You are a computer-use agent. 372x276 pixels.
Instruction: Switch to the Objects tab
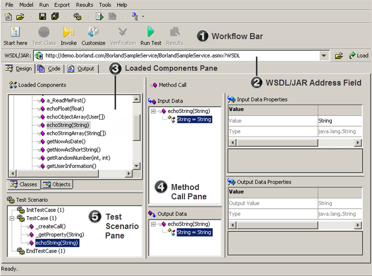57,184
